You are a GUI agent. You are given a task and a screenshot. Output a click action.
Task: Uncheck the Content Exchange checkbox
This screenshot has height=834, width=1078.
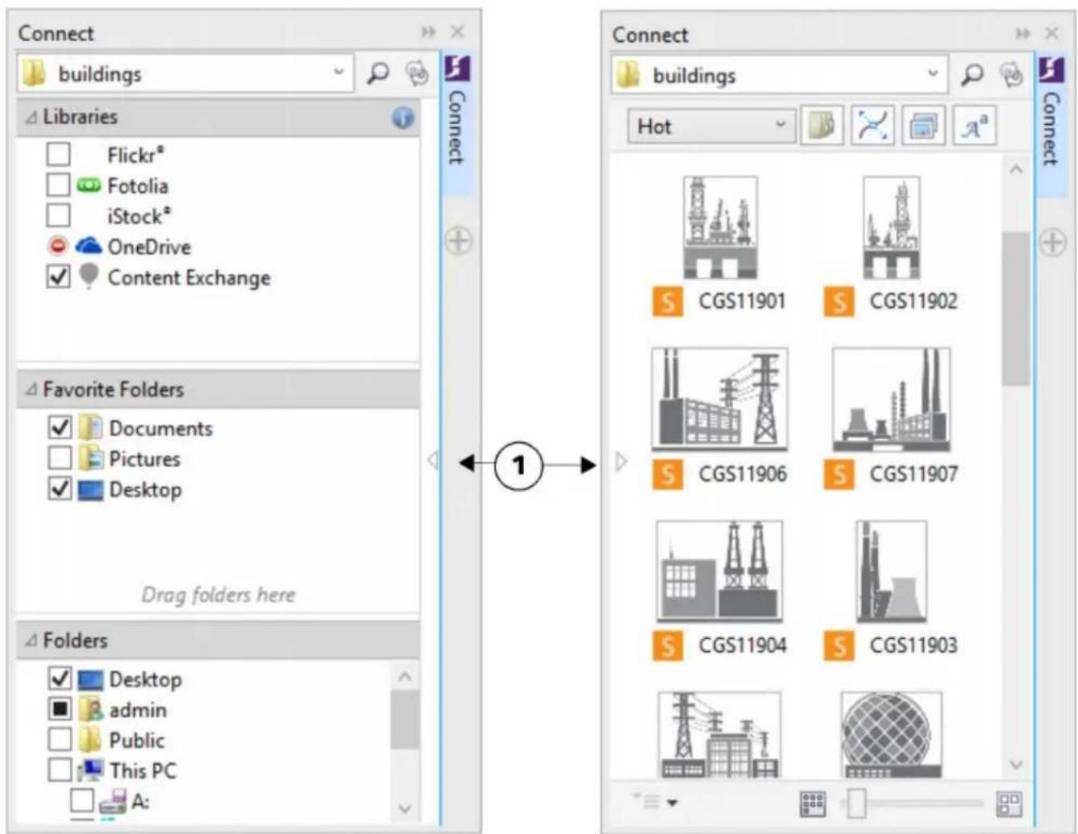coord(58,276)
